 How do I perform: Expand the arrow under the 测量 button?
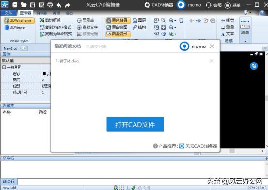click(x=245, y=41)
